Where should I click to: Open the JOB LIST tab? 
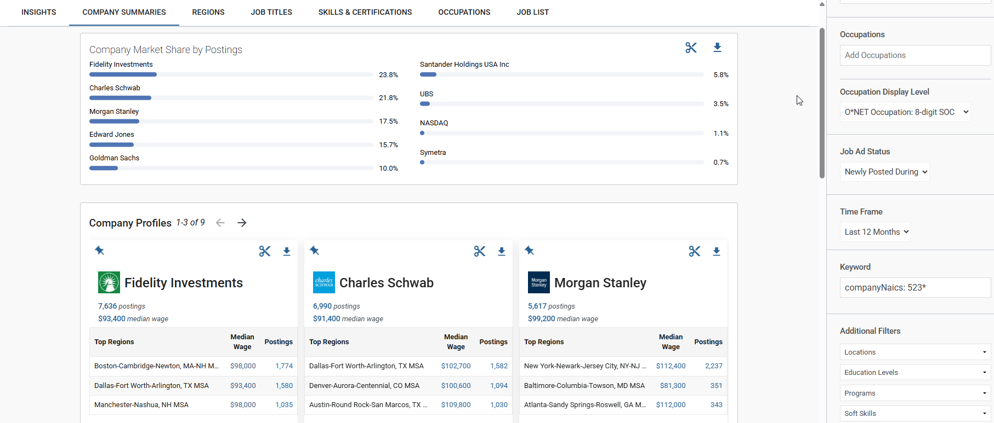533,12
